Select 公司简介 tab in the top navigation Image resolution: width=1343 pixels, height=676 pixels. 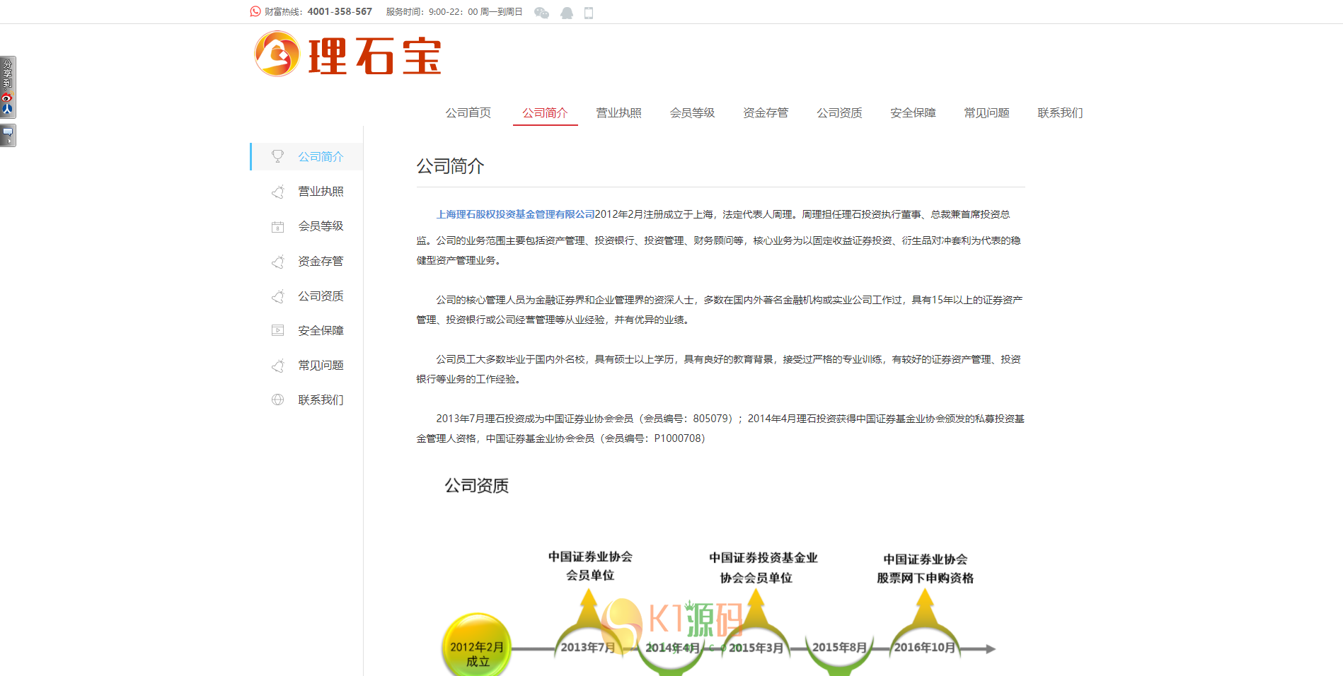(546, 112)
